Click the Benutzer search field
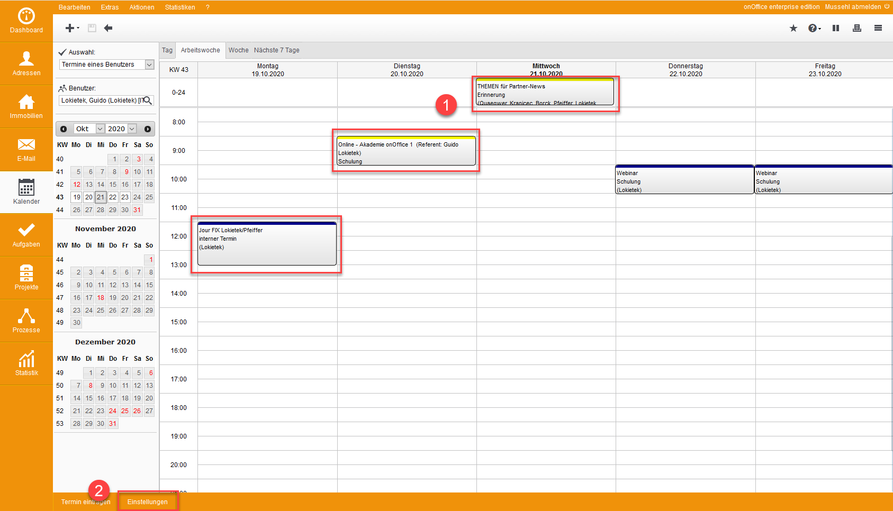This screenshot has height=511, width=893. pos(101,101)
